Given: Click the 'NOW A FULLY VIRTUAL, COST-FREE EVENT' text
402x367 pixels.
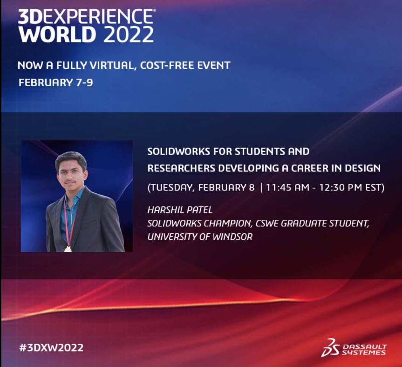Looking at the screenshot, I should click(124, 65).
